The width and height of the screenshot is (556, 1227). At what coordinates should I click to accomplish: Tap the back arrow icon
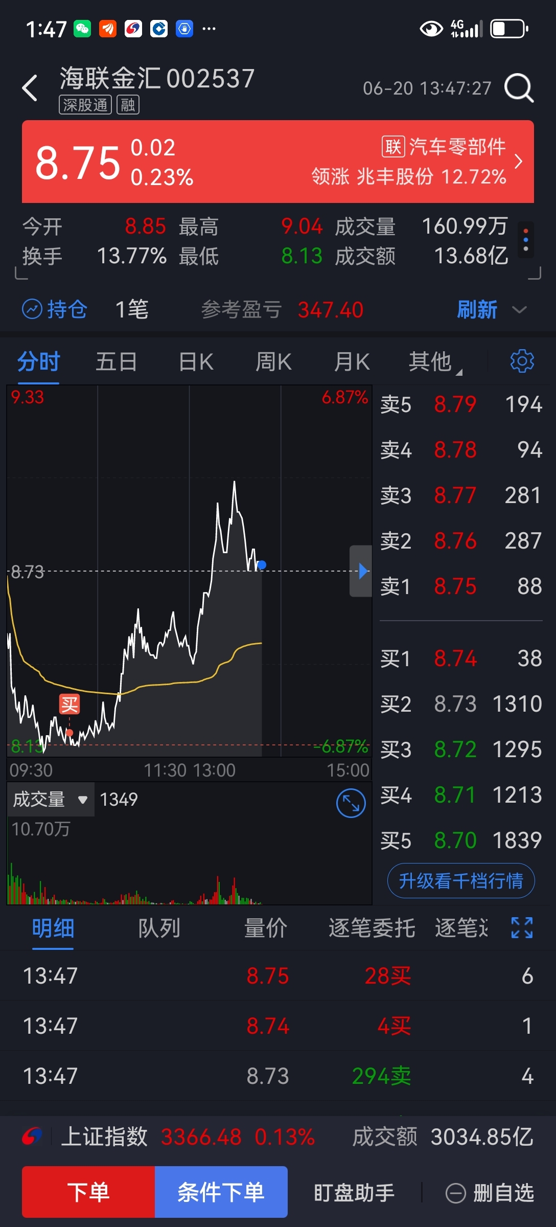pyautogui.click(x=30, y=88)
